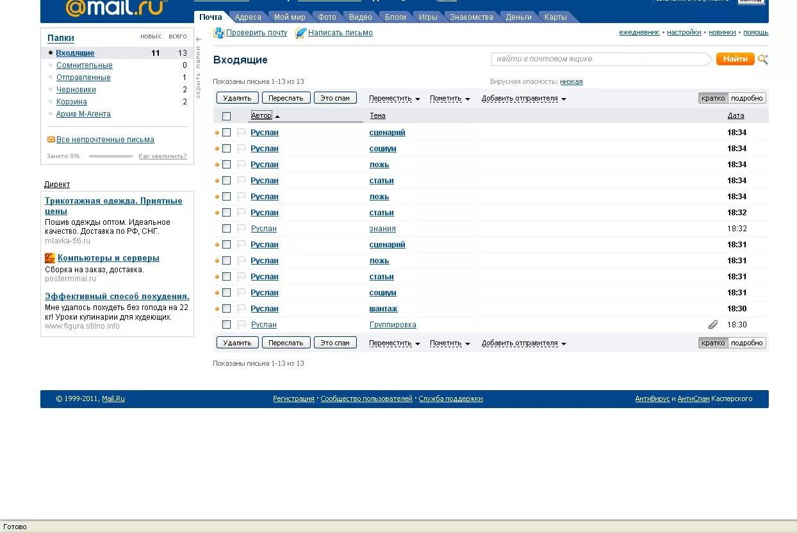
Task: Click flag icon in the Группировка row
Action: click(242, 325)
